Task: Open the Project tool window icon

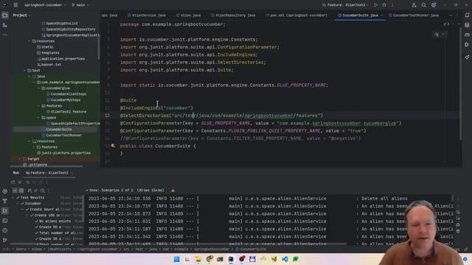Action: coord(5,15)
